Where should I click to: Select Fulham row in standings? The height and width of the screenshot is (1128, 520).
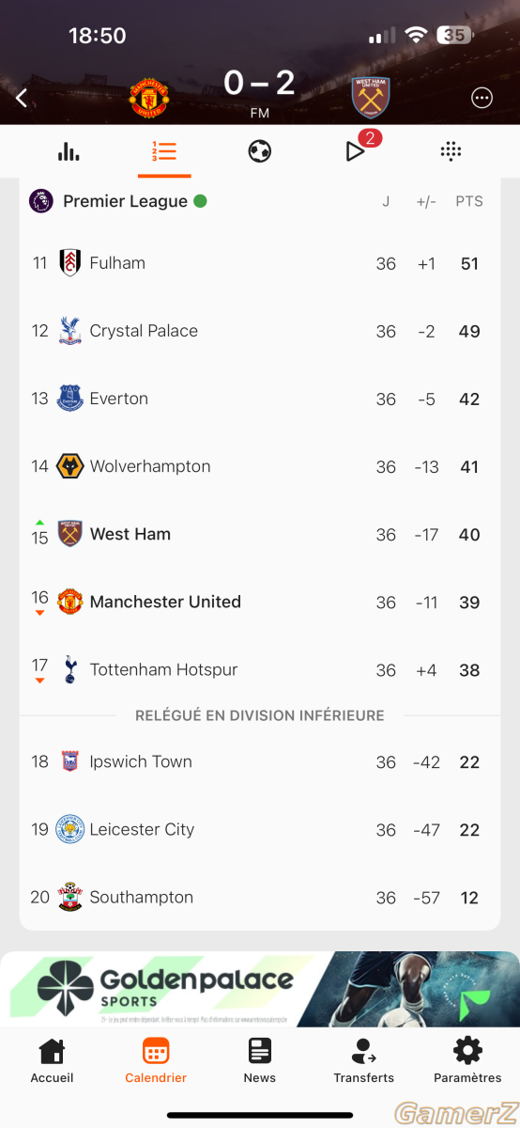(260, 263)
